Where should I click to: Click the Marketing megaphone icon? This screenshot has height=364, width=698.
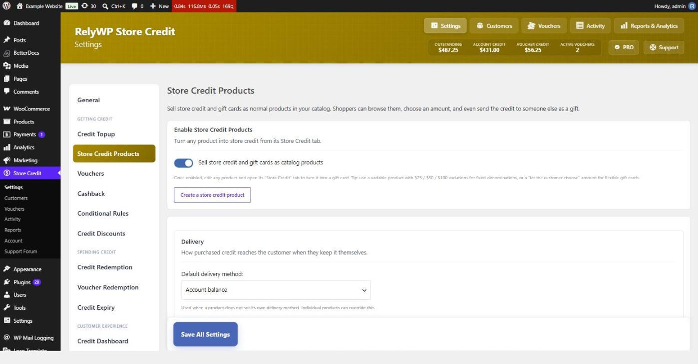coord(6,160)
